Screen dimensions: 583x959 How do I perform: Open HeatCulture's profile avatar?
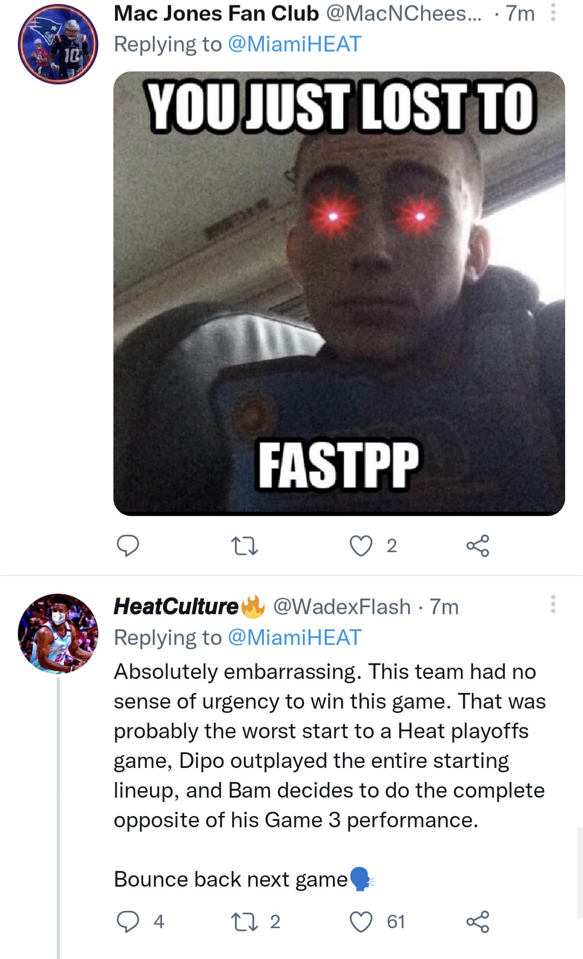(58, 634)
